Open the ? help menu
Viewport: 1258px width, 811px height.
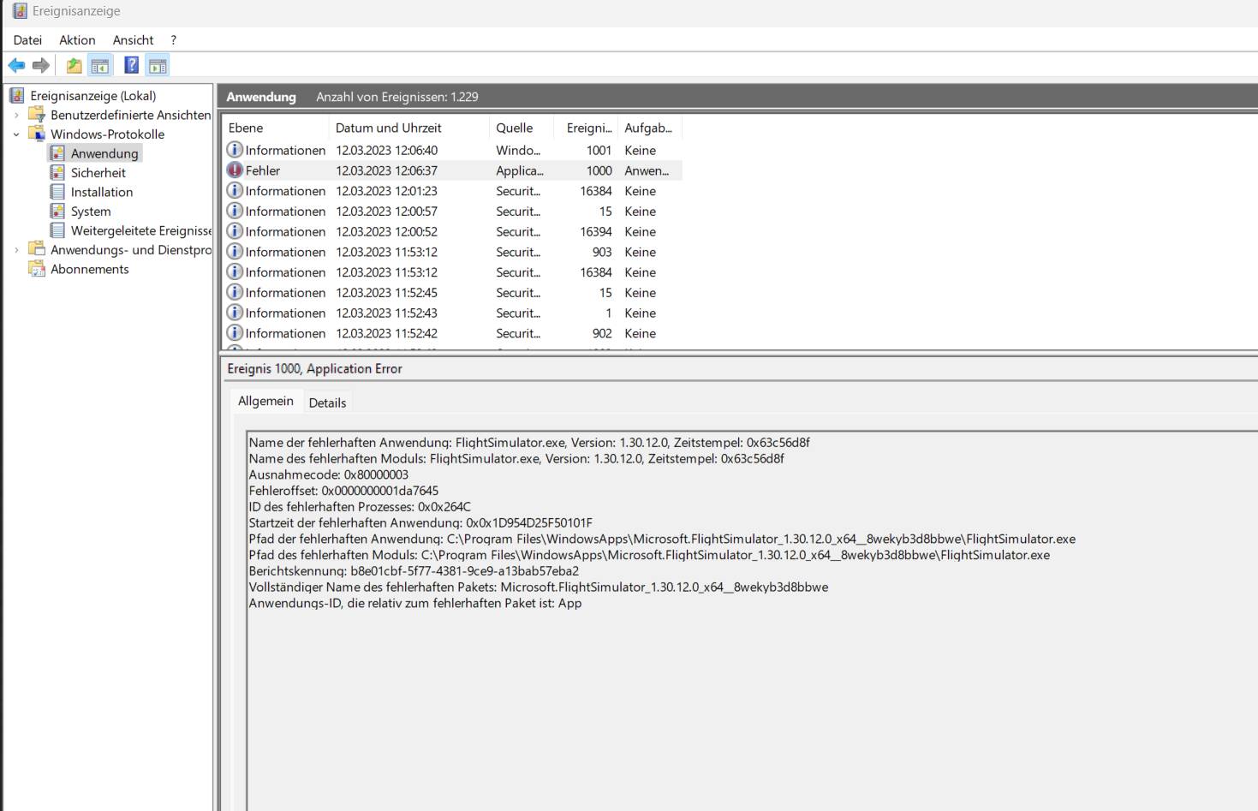pyautogui.click(x=173, y=39)
